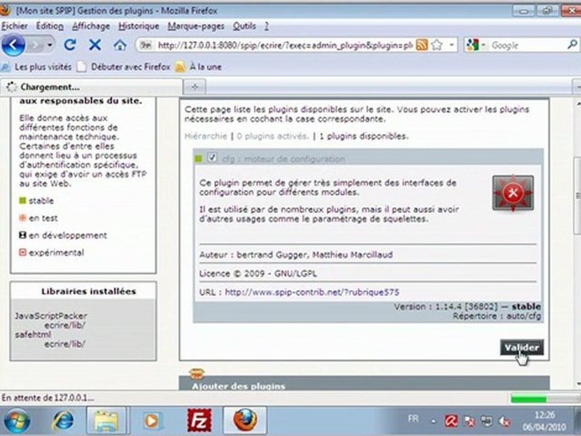This screenshot has height=436, width=581.
Task: Open the ? help menu
Action: click(x=266, y=26)
